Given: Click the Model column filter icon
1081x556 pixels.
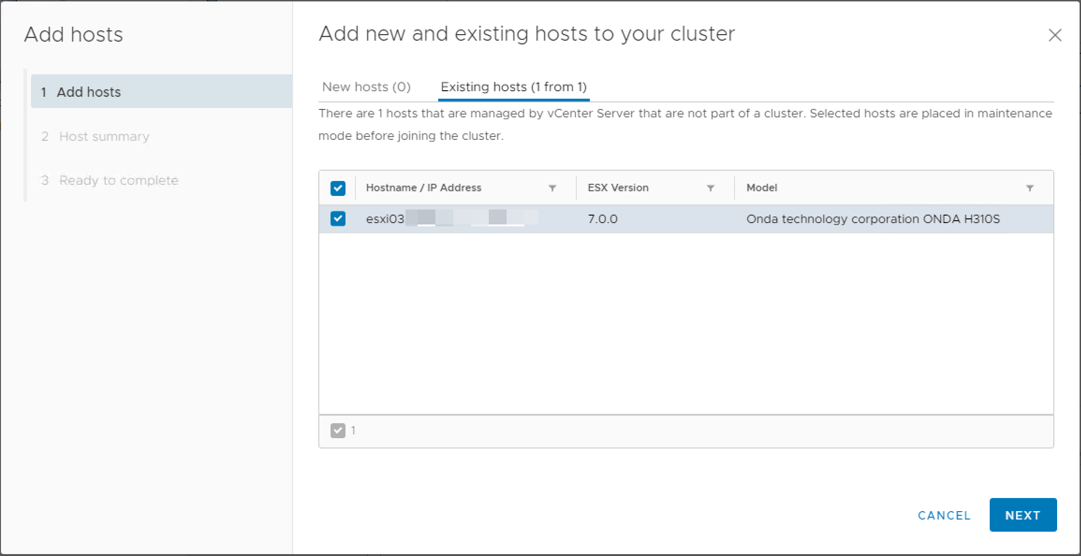Looking at the screenshot, I should (1030, 188).
